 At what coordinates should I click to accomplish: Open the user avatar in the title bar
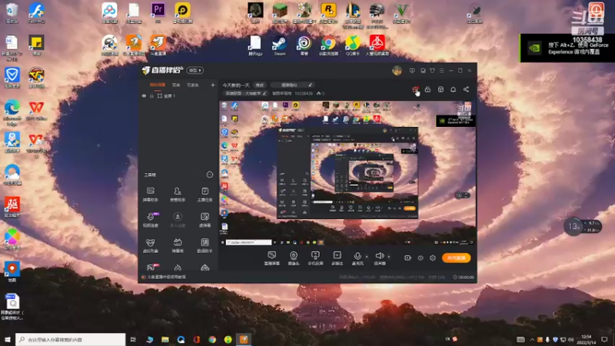coord(397,71)
